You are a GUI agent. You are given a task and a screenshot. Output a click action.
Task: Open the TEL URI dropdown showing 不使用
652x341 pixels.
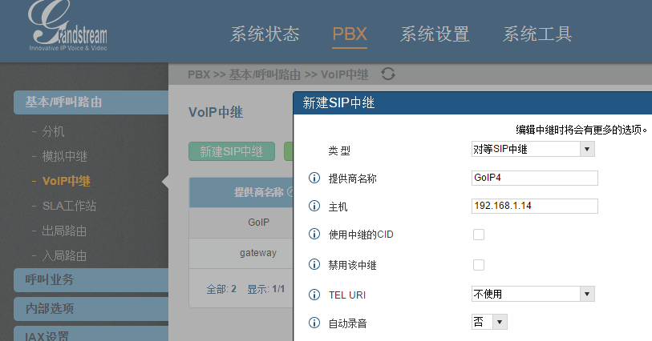533,294
